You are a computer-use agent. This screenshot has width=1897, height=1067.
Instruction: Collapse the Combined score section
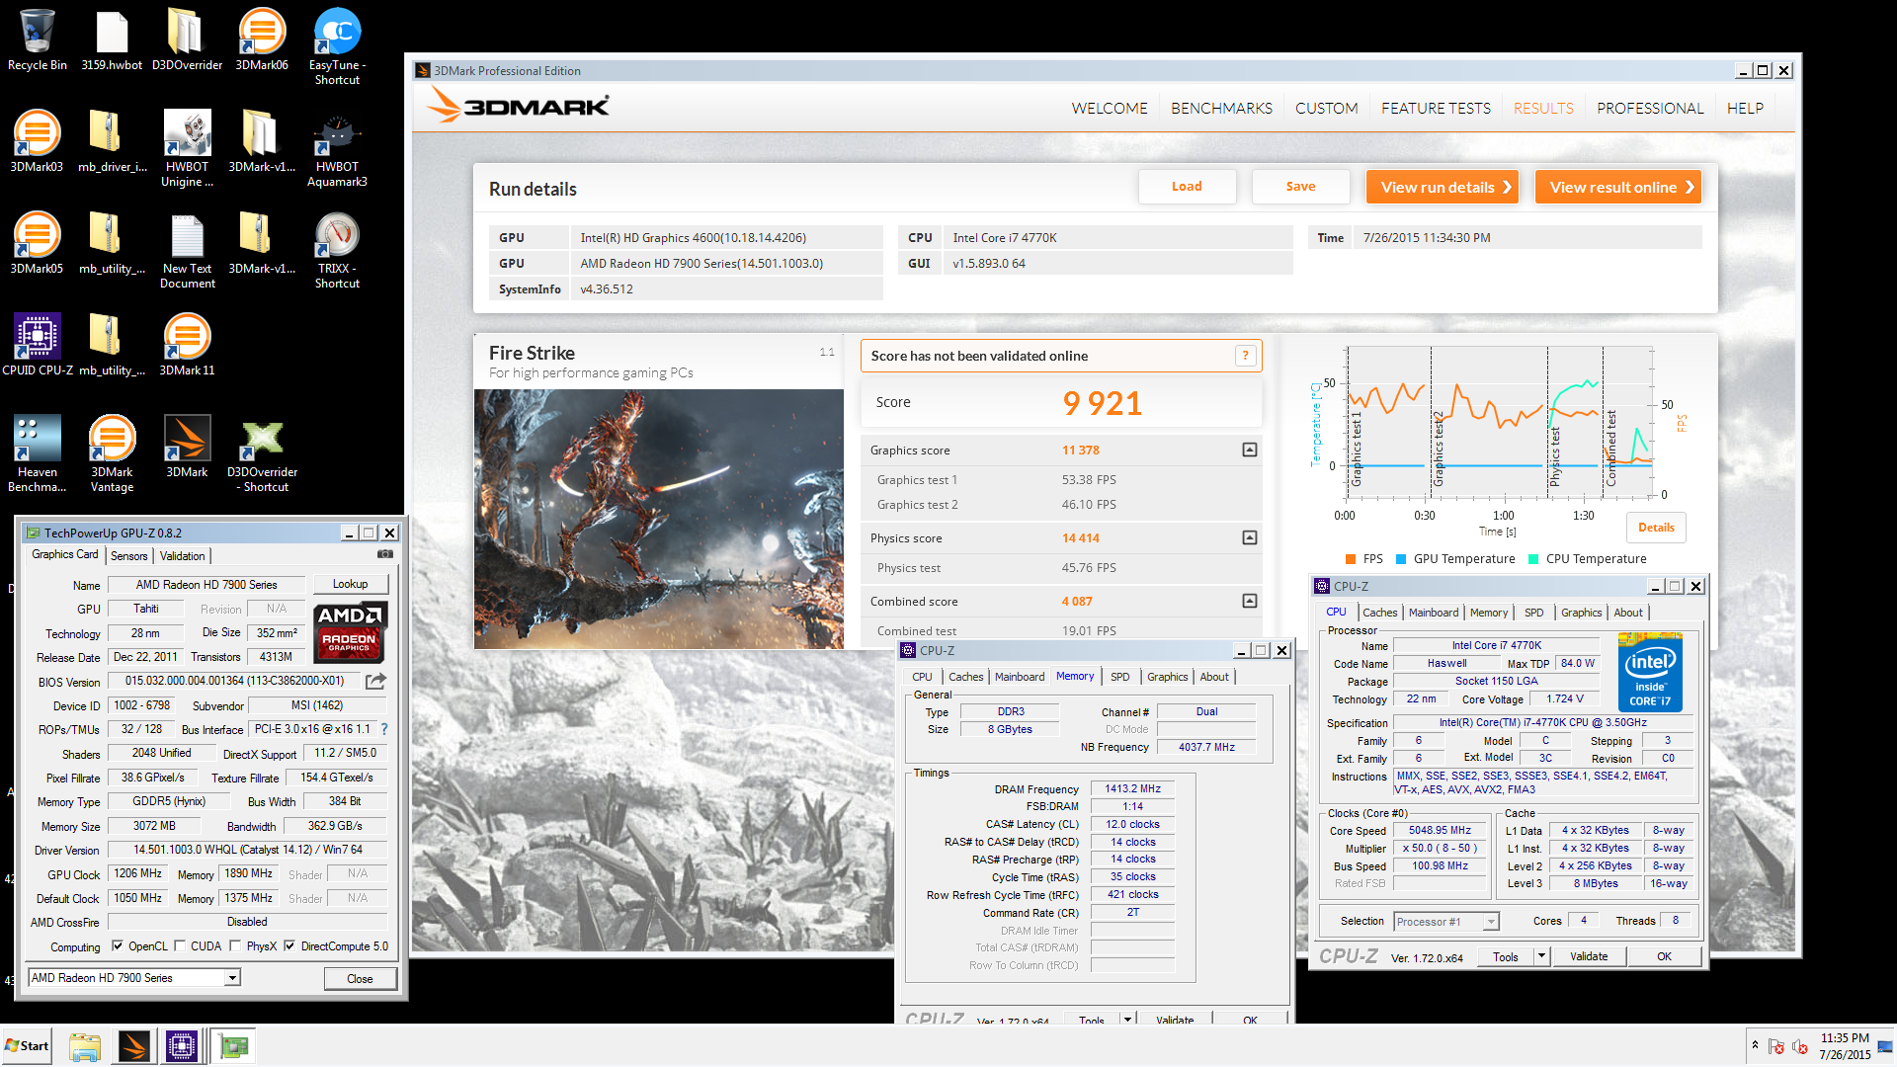tap(1249, 602)
